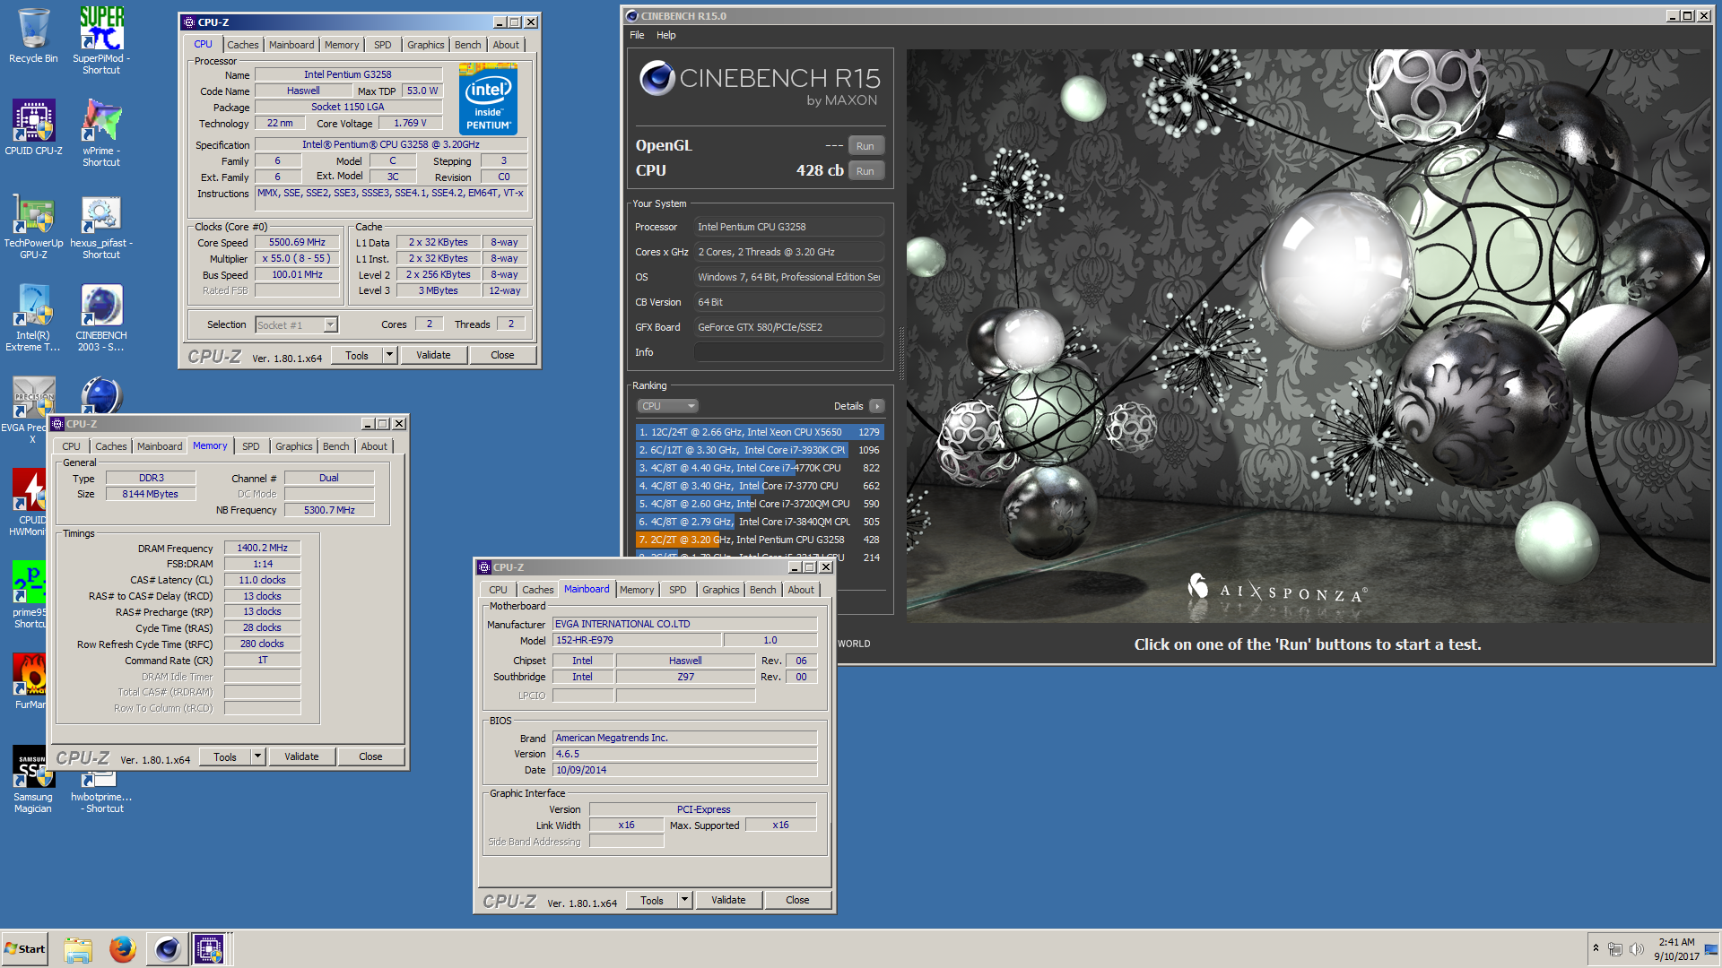Click Tools button in Mainboard CPU-Z window
1722x968 pixels.
click(x=652, y=900)
